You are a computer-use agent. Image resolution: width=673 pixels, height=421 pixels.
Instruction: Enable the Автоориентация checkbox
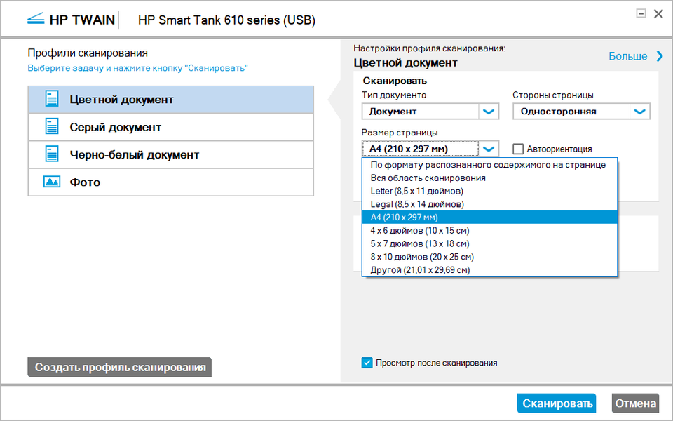click(519, 149)
